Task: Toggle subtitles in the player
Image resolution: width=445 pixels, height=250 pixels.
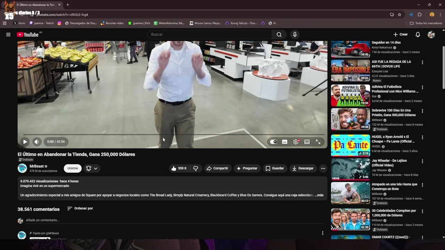Action: click(x=285, y=142)
